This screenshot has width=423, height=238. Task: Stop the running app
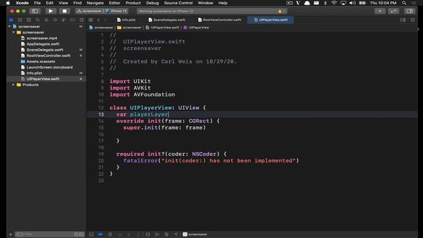point(65,11)
